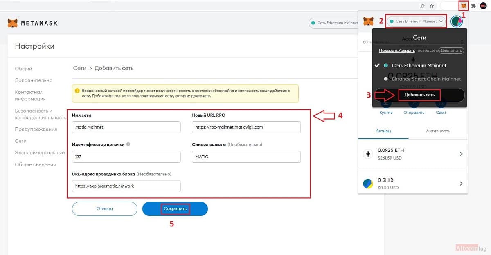The image size is (491, 255).
Task: Click the Отклонить button in networks popup
Action: point(452,51)
